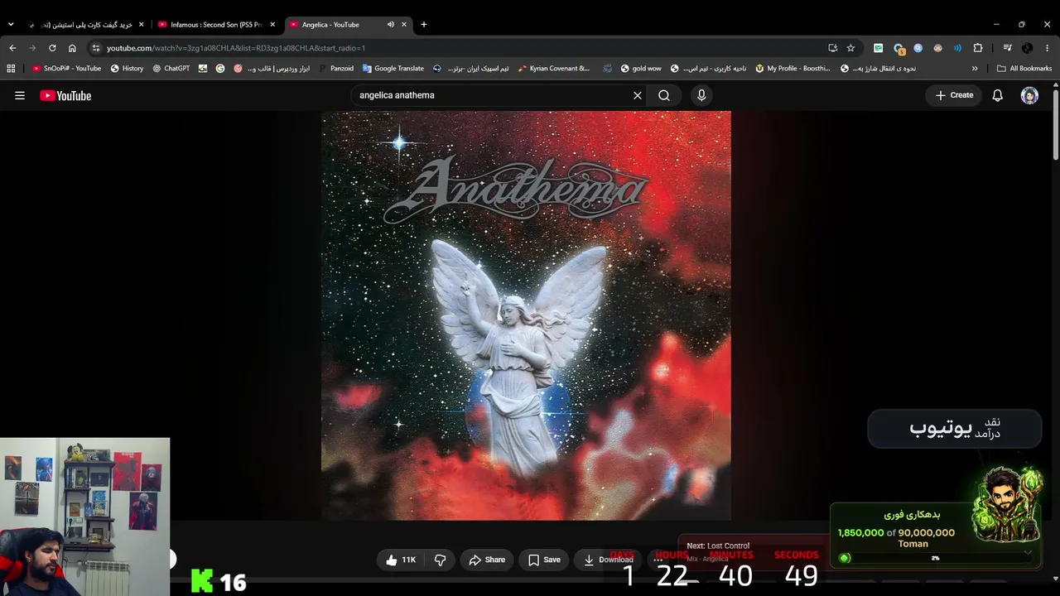This screenshot has width=1060, height=596.
Task: Open the Kyrian Covenant bookmark
Action: coord(554,69)
